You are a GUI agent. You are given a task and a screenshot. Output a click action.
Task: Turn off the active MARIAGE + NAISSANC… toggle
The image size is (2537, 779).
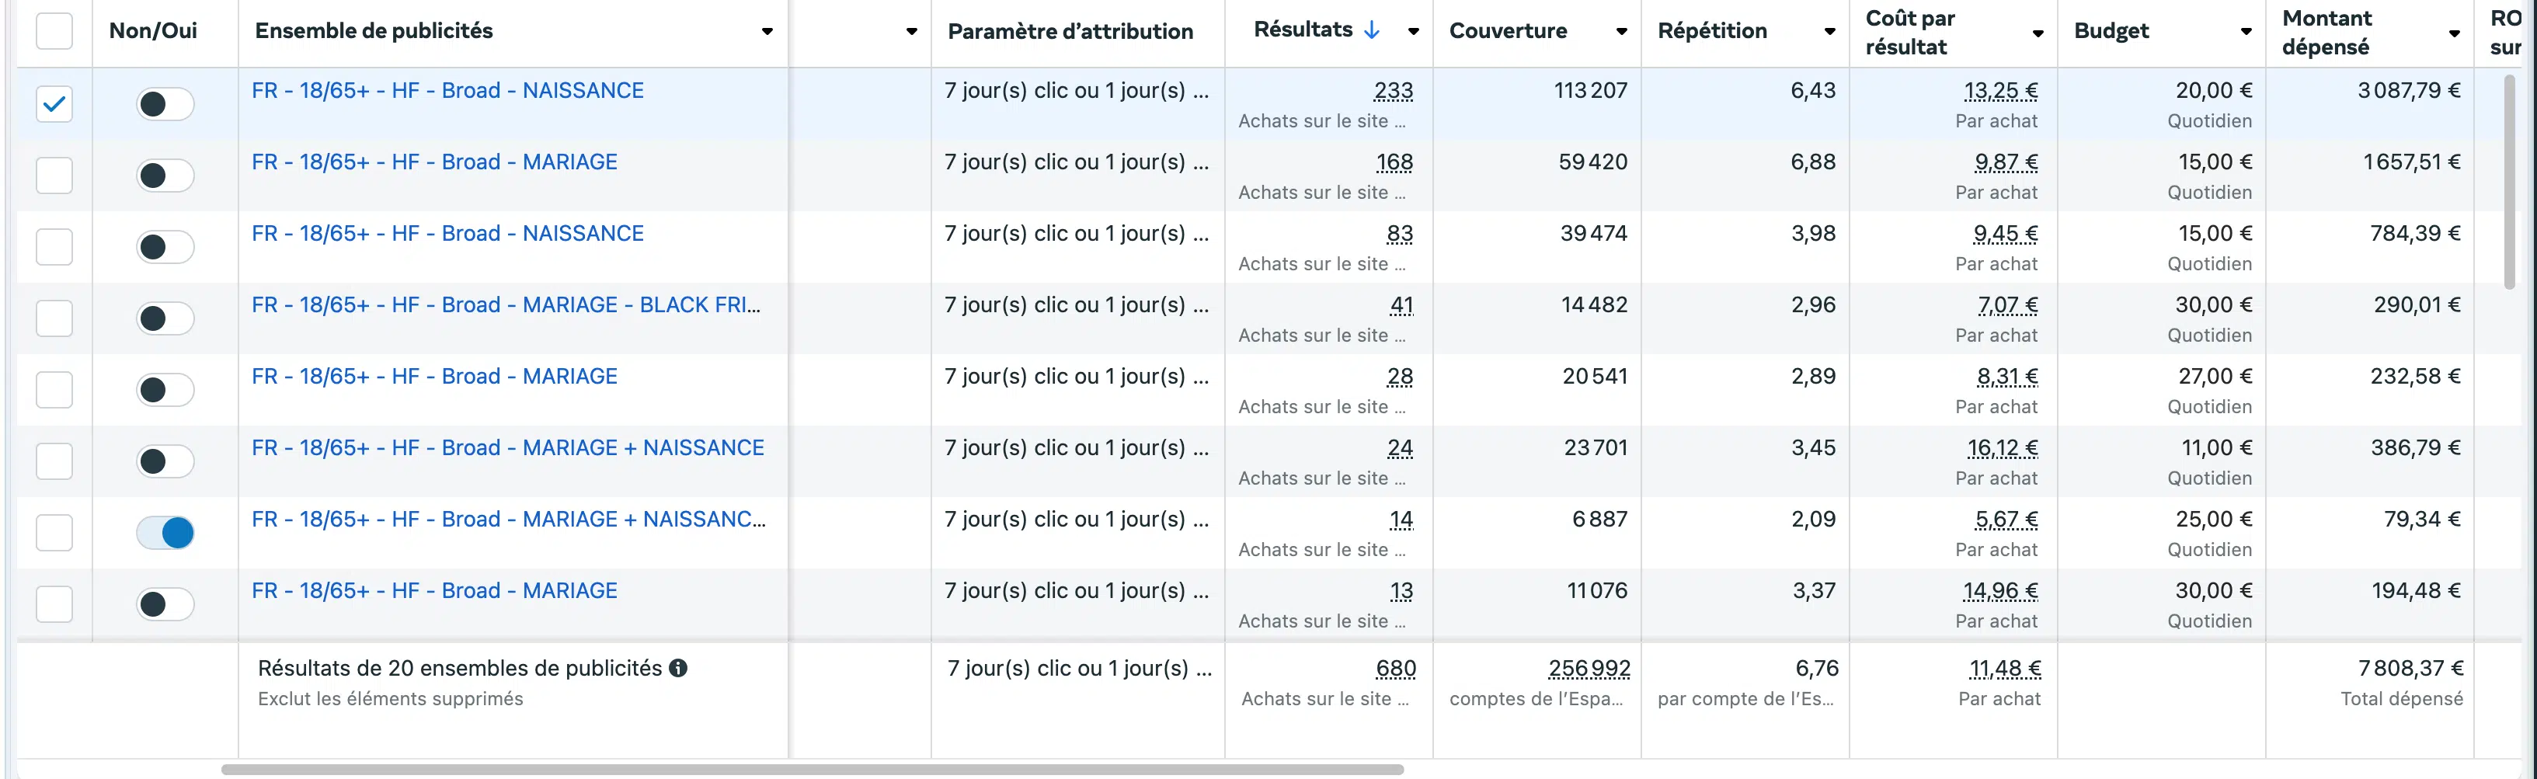point(165,533)
